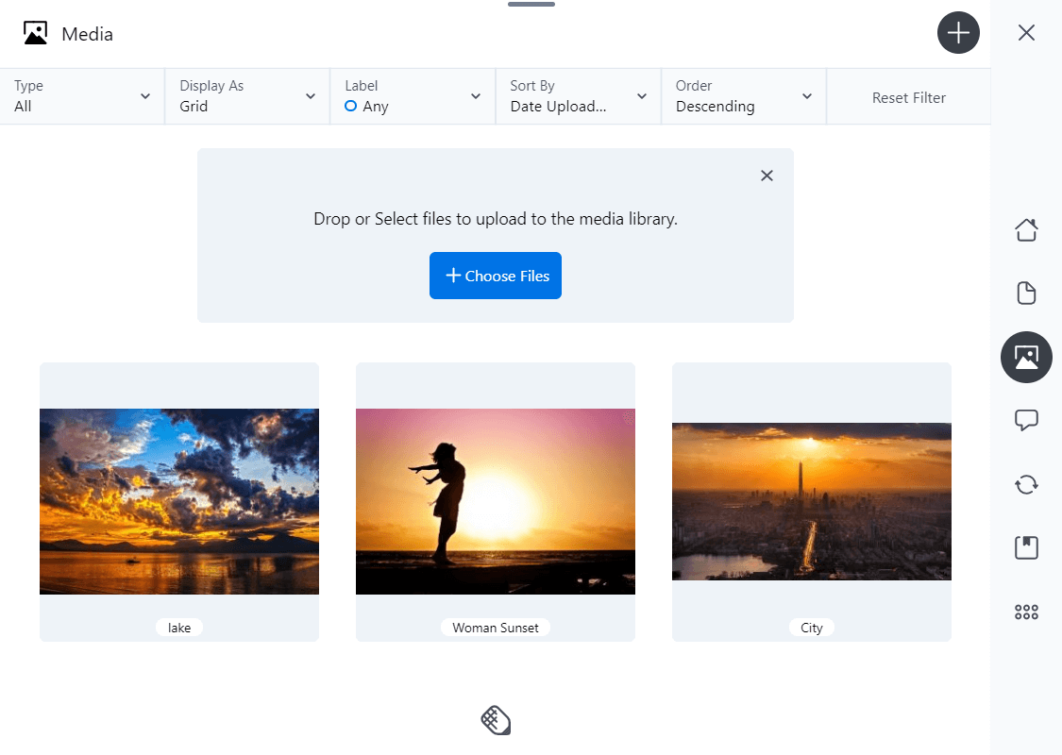Open the Home panel in the sidebar
This screenshot has width=1062, height=755.
click(1026, 229)
